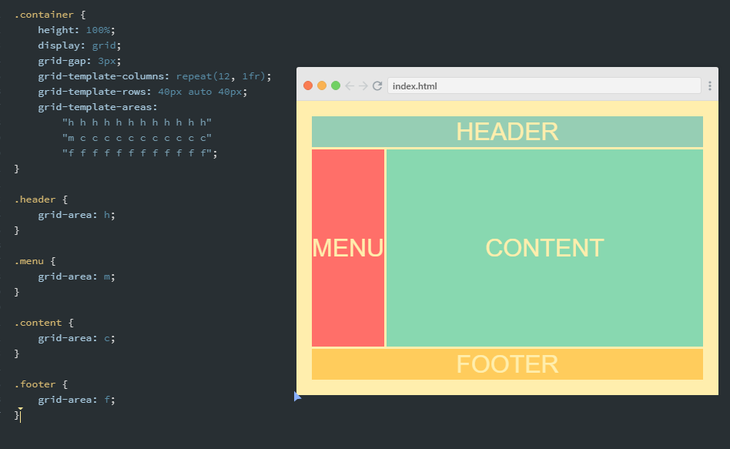Image resolution: width=730 pixels, height=449 pixels.
Task: Click the browser forward arrow
Action: point(363,85)
